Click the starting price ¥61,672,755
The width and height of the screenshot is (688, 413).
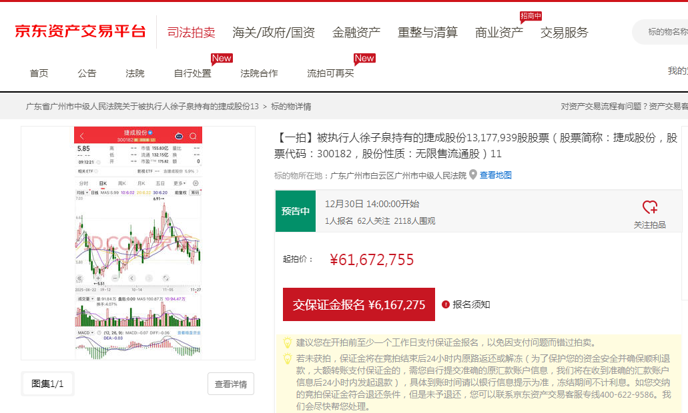click(372, 259)
